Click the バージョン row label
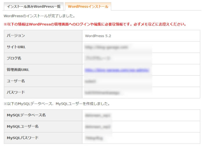The height and width of the screenshot is (146, 203). (16, 35)
